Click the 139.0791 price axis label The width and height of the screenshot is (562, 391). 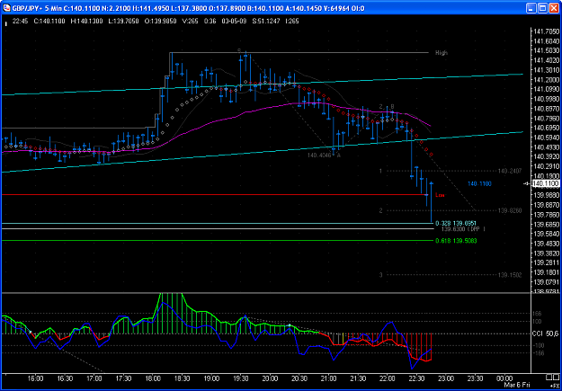(546, 282)
